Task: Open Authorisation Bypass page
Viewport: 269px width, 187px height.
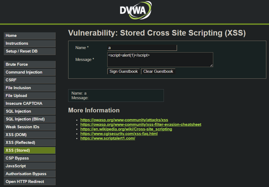Action: (29, 174)
